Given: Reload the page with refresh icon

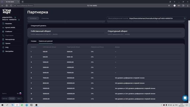Looking at the screenshot, I should [x=11, y=6].
